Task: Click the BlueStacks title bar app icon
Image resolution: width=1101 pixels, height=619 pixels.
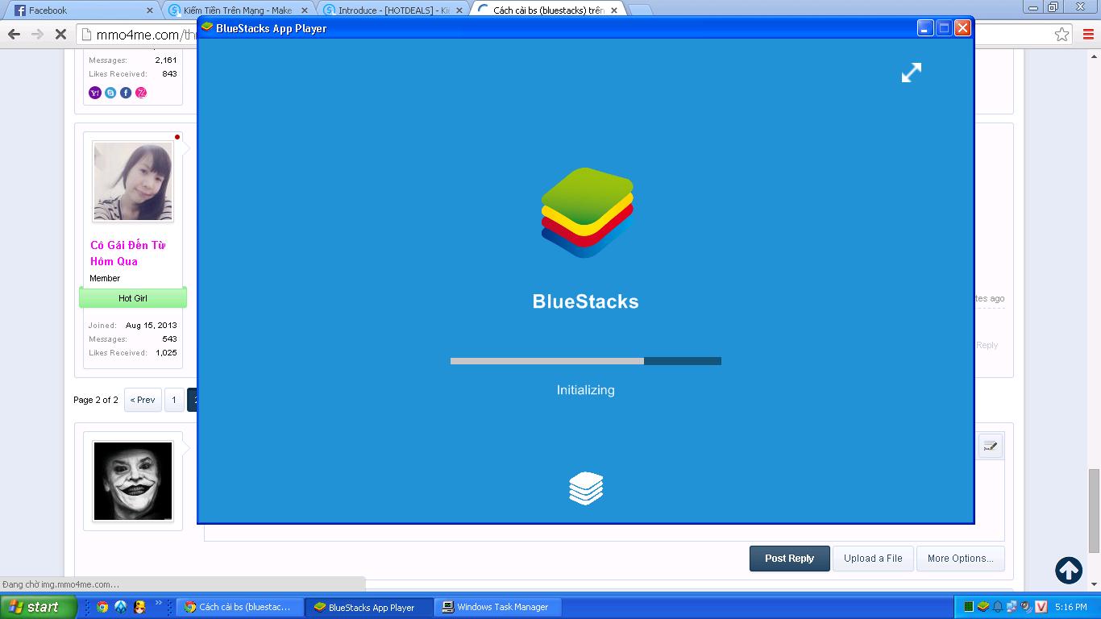Action: click(207, 28)
